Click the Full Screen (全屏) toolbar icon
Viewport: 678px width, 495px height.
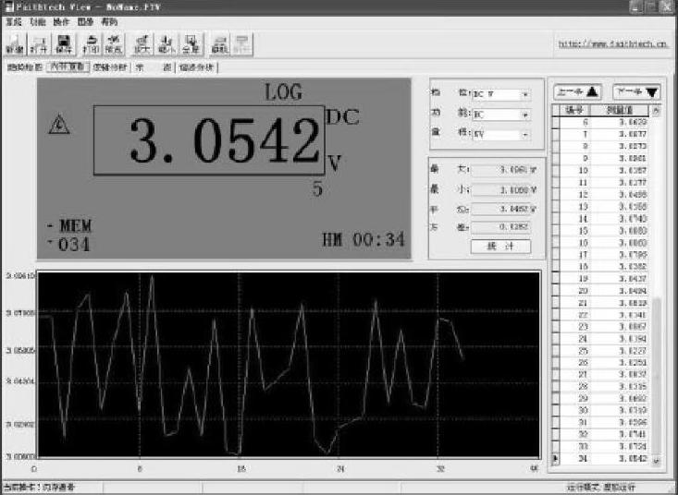click(x=191, y=42)
